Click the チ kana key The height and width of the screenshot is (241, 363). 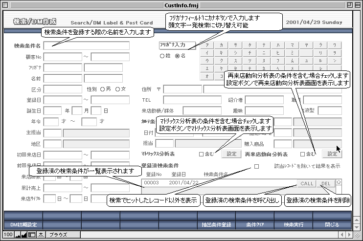click(250, 53)
